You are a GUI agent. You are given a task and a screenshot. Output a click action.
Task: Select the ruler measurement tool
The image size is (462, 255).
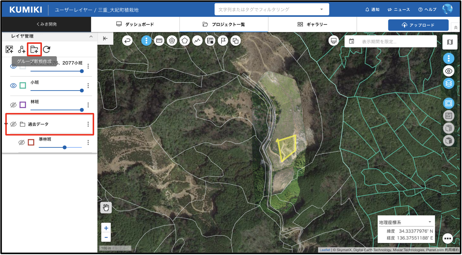tap(159, 41)
